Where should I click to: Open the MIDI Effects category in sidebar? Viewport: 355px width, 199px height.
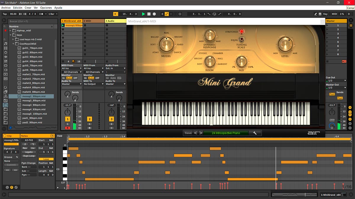pyautogui.click(x=5, y=61)
